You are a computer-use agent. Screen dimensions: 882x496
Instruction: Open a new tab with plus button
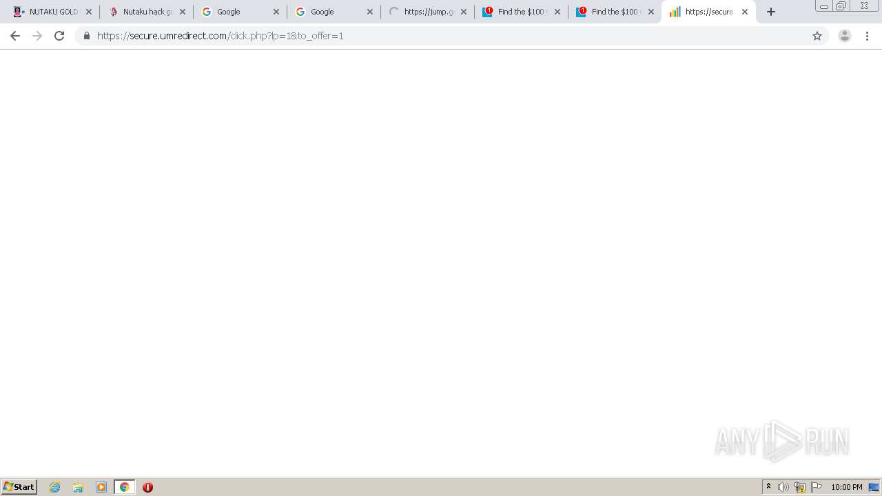click(x=771, y=12)
